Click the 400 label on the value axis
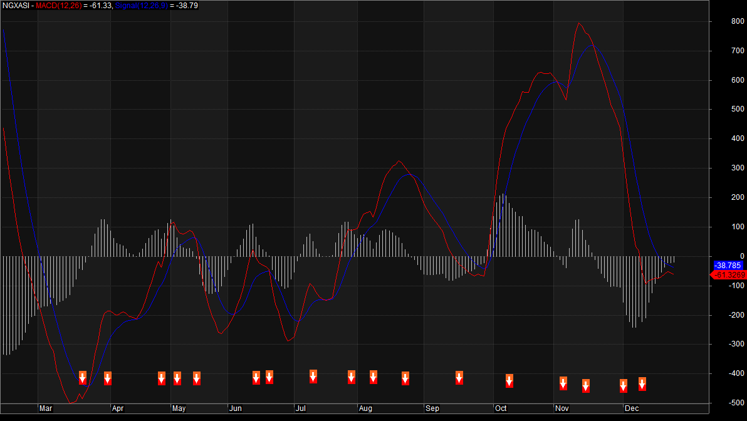Screen dimensions: 747x421 [x=738, y=138]
